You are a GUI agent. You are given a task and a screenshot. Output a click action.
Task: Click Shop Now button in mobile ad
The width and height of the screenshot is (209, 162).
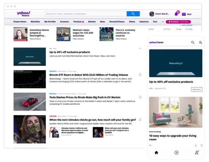(x=196, y=89)
